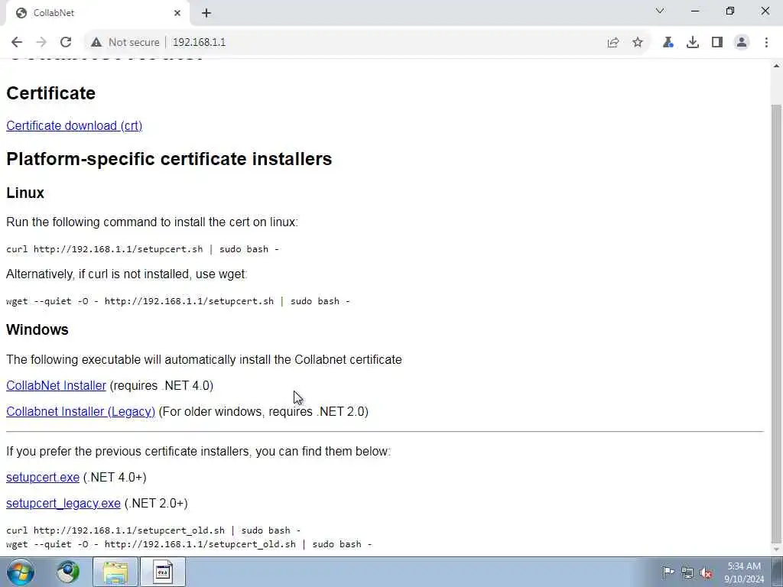The image size is (783, 587).
Task: Click the forward navigation arrow
Action: (41, 43)
